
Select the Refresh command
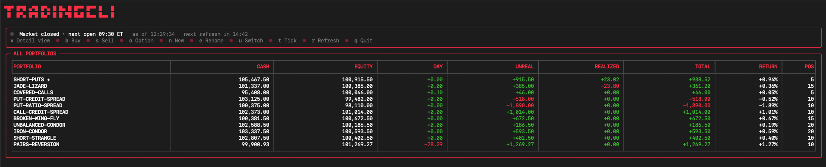(x=325, y=41)
